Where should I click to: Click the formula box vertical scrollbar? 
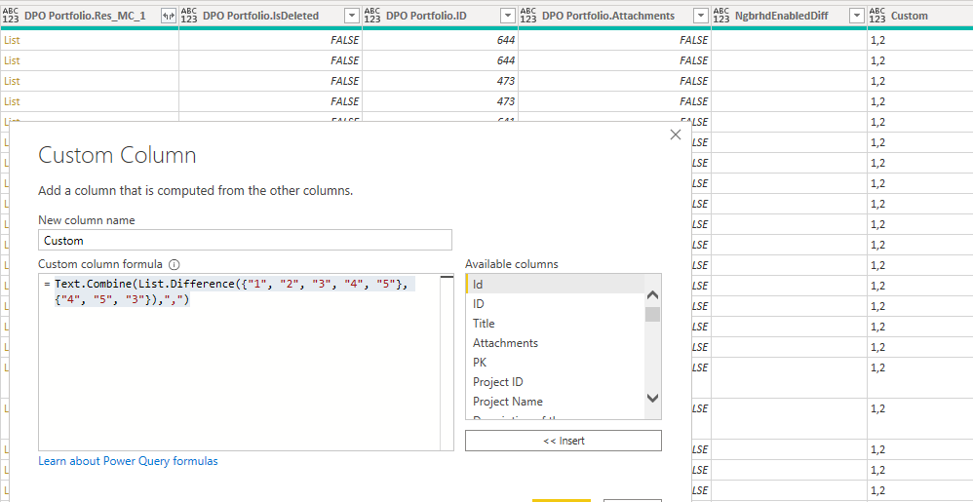pyautogui.click(x=448, y=362)
